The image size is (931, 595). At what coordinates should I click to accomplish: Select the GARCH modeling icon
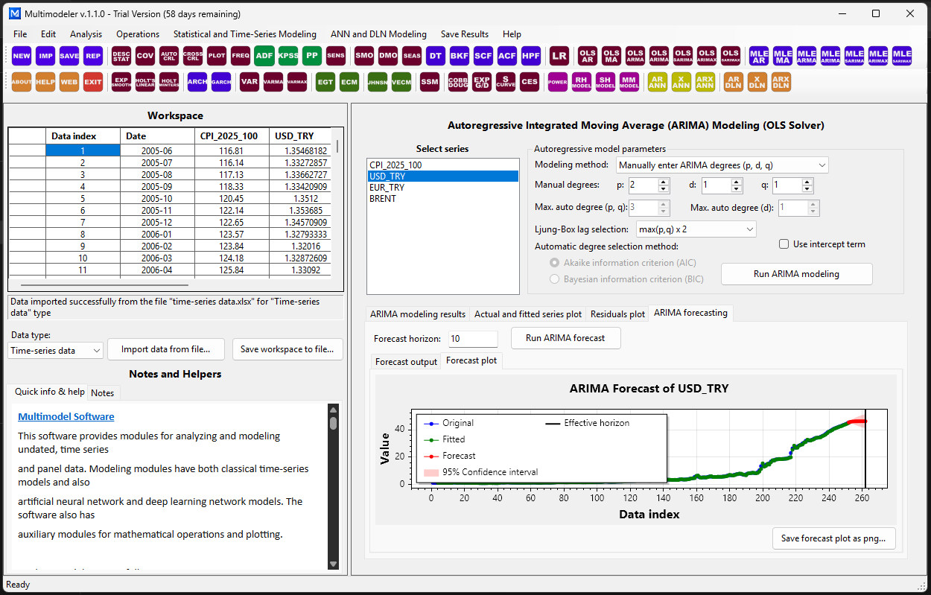220,82
